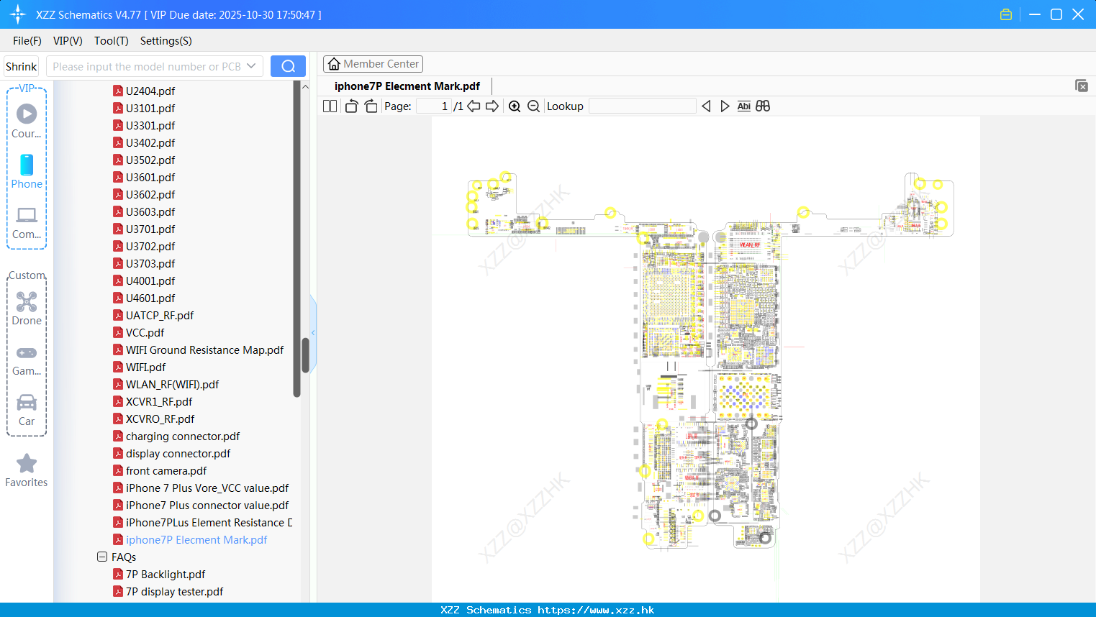The height and width of the screenshot is (617, 1096).
Task: Click the file list scroll-up arrow
Action: tap(305, 87)
